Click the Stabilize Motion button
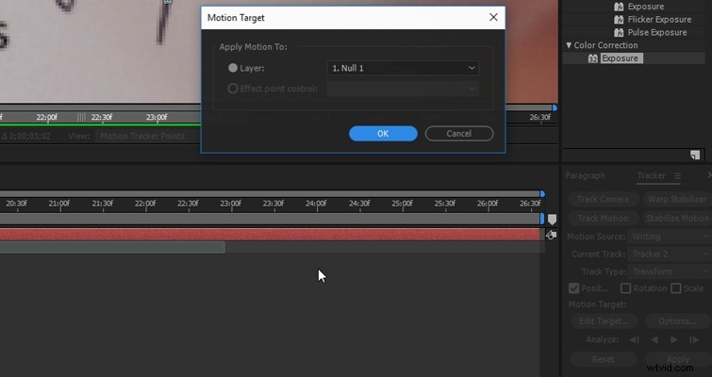Viewport: 712px width, 377px height. 677,219
